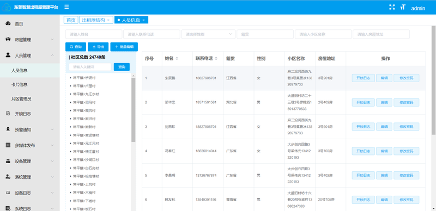Expand 多媒体发布 submenu chevron
The height and width of the screenshot is (211, 436).
52,146
